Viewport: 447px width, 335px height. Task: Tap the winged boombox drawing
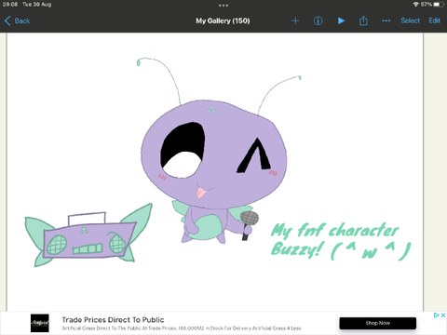pos(88,235)
